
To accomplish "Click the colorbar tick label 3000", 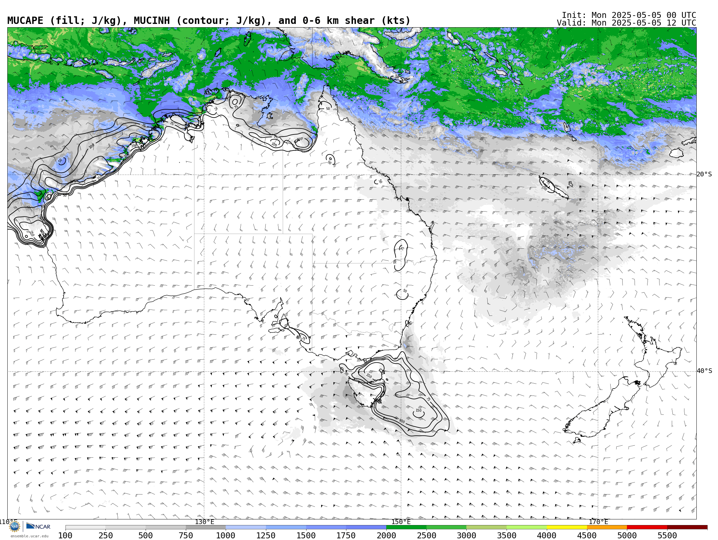I will 466,536.
